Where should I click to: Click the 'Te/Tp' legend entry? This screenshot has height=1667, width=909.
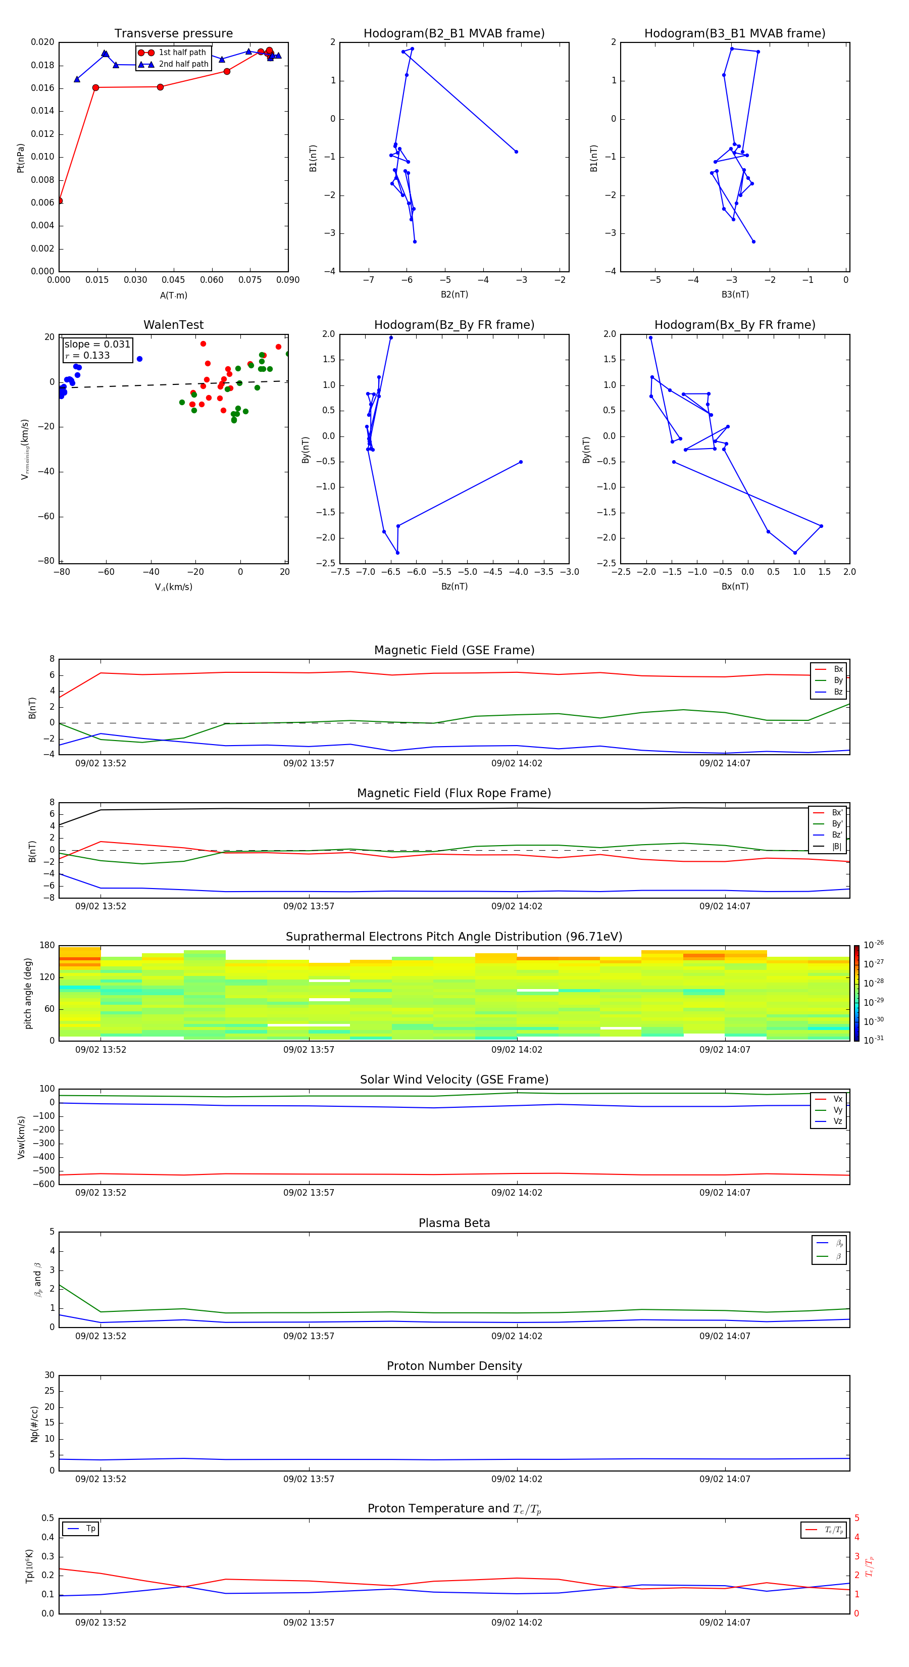[x=824, y=1530]
